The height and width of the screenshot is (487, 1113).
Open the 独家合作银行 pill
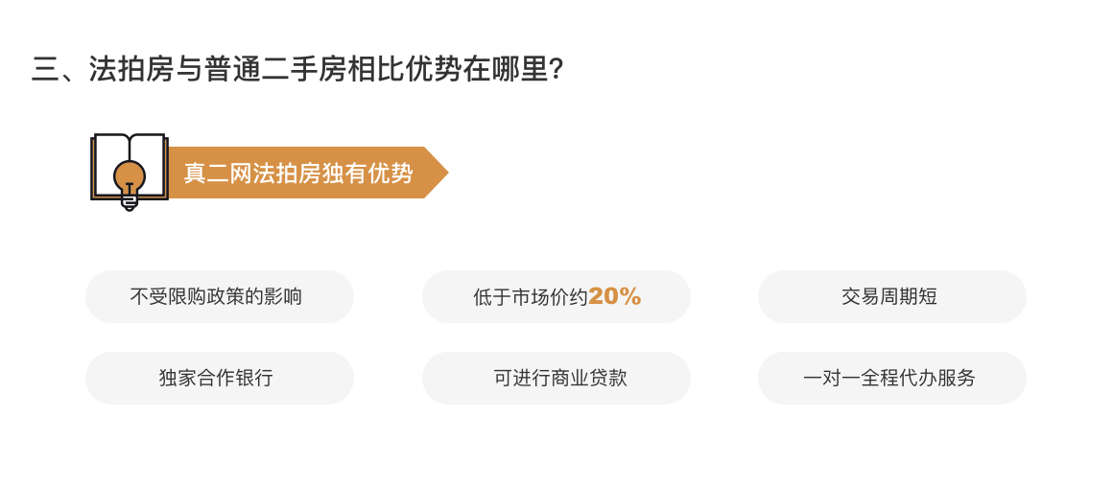coord(220,378)
